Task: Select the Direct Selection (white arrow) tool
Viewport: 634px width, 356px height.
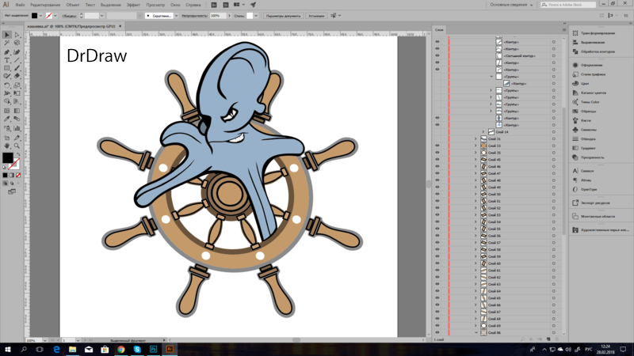Action: 17,35
